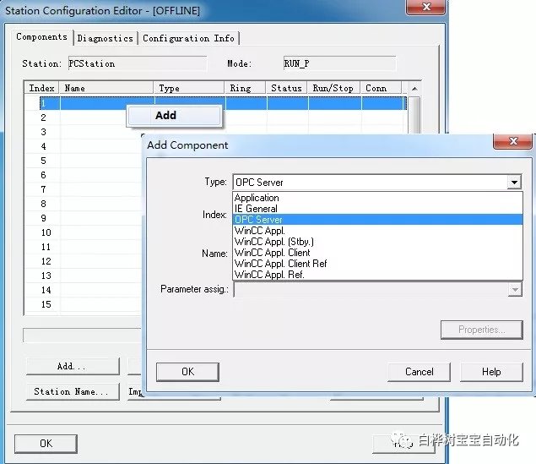This screenshot has width=536, height=464.
Task: Open the Configuration Info tab
Action: click(188, 38)
